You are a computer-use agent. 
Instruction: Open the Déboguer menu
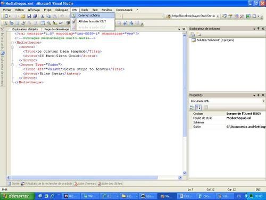tap(62, 10)
